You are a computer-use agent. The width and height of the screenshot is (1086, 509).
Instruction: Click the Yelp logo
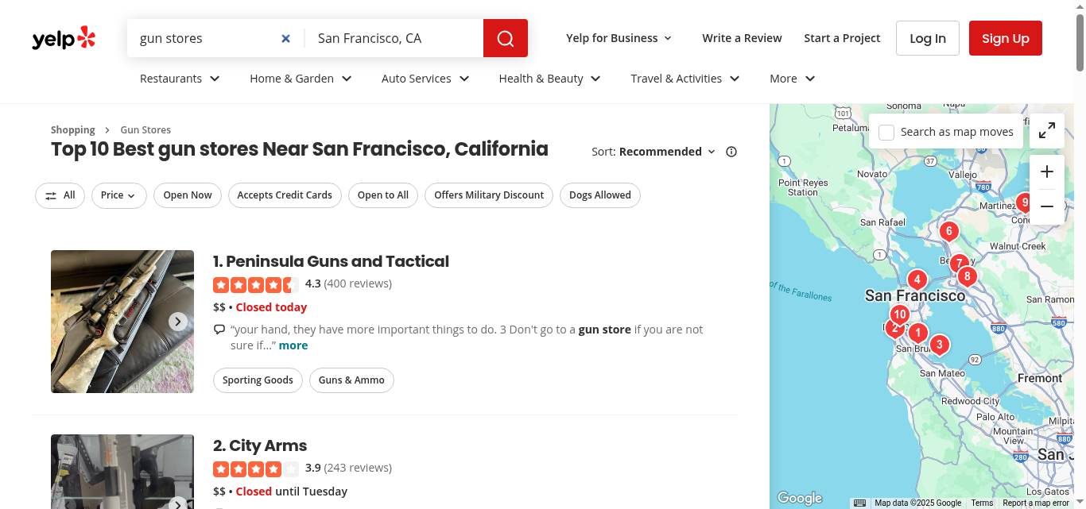[x=64, y=38]
